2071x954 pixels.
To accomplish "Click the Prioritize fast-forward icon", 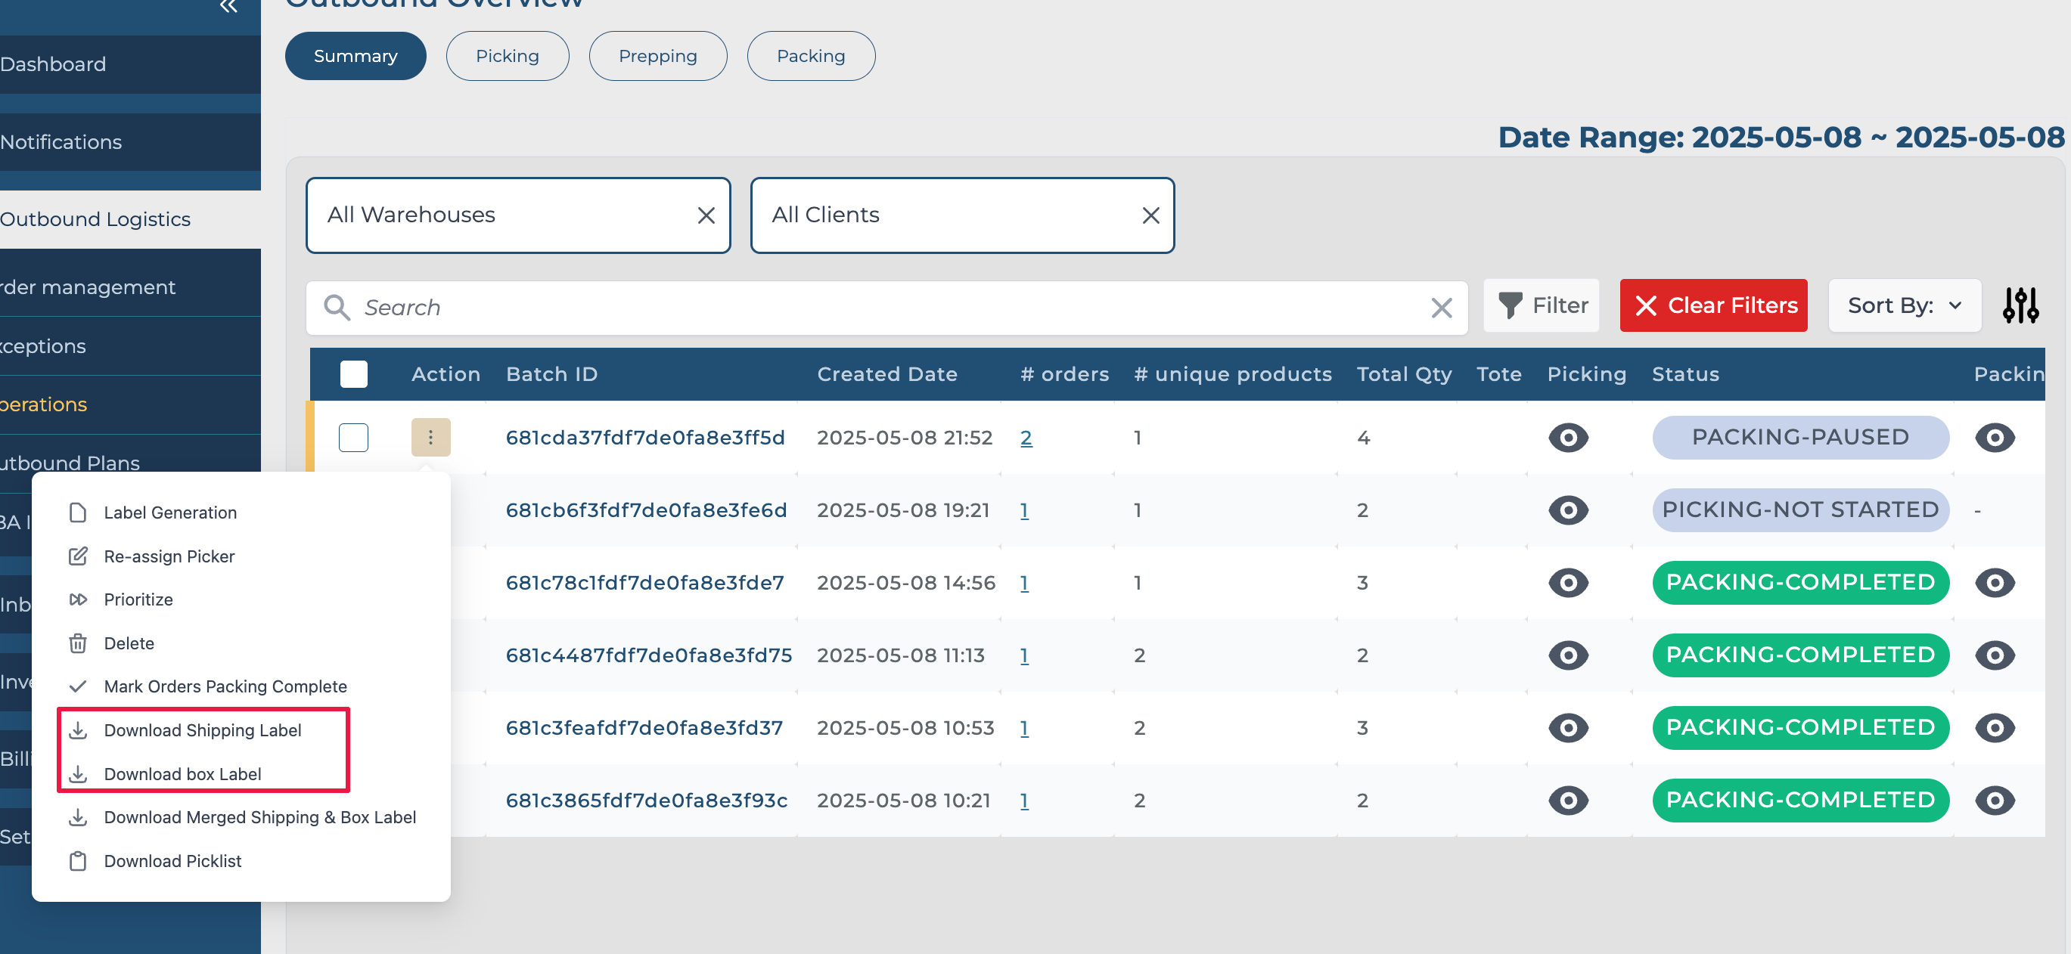I will [x=78, y=599].
